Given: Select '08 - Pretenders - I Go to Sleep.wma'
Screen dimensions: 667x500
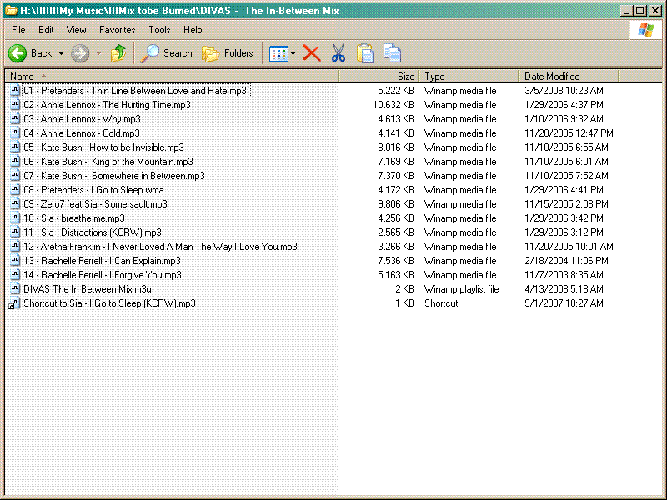Looking at the screenshot, I should 93,190.
